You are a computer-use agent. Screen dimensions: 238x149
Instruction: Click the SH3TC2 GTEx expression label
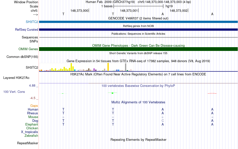(x=32, y=67)
